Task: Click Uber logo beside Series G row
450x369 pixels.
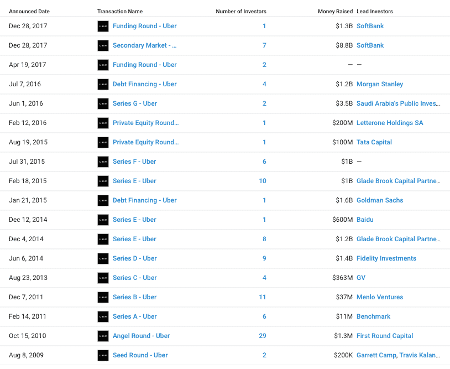Action: [x=103, y=104]
